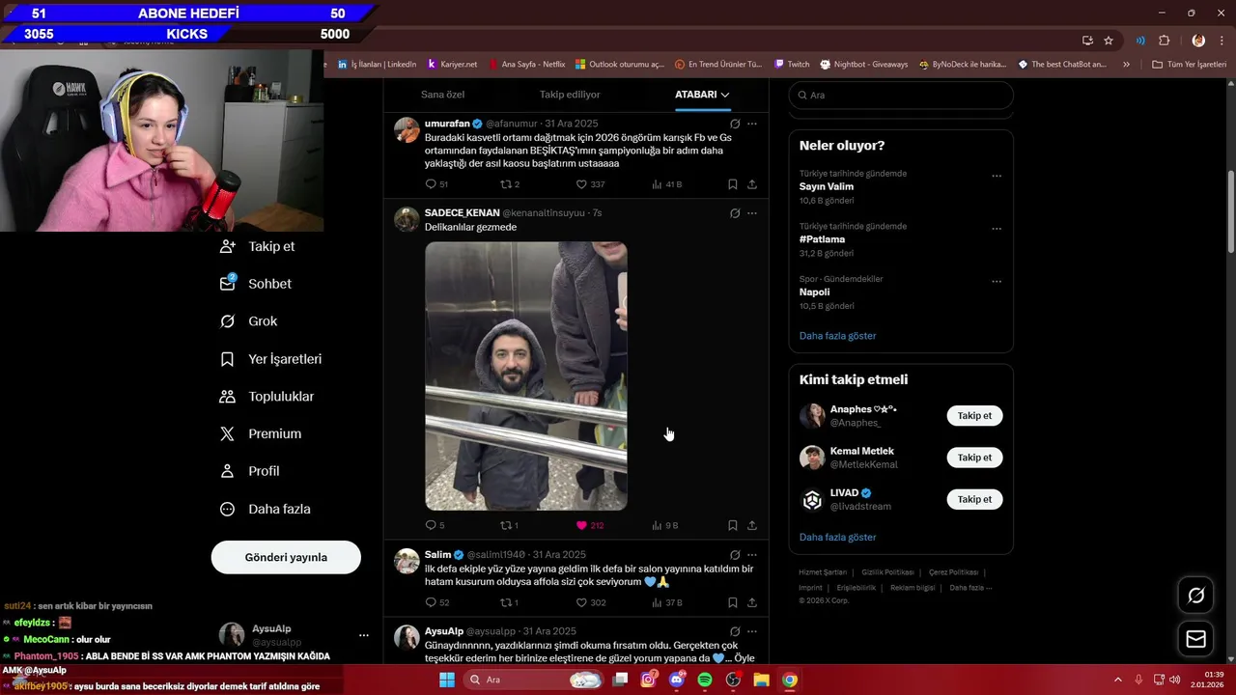Open options for Napoli trend
The height and width of the screenshot is (695, 1236).
(x=997, y=282)
